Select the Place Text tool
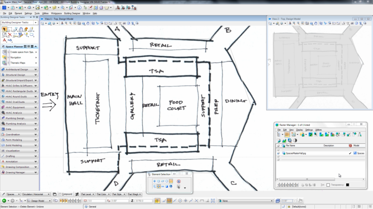The image size is (373, 209). [x=4, y=41]
